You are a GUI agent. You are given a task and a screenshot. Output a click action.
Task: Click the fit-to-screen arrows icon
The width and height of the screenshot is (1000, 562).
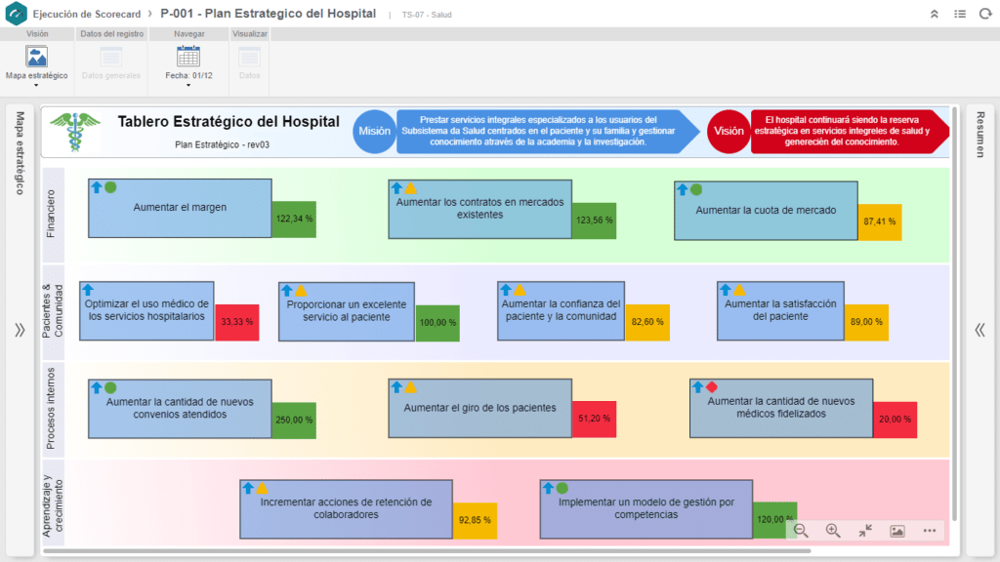pyautogui.click(x=865, y=531)
